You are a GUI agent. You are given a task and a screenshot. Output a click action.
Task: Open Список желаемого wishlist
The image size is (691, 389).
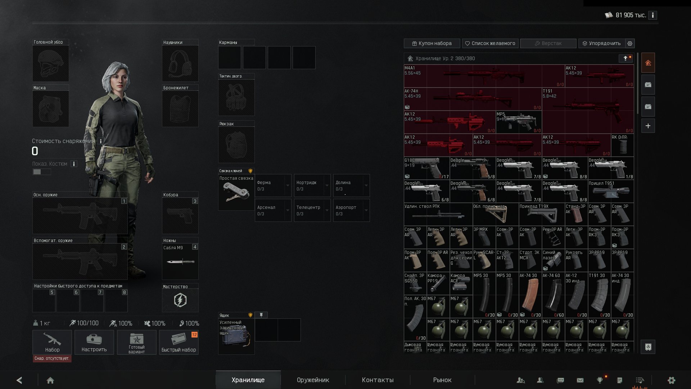click(490, 43)
